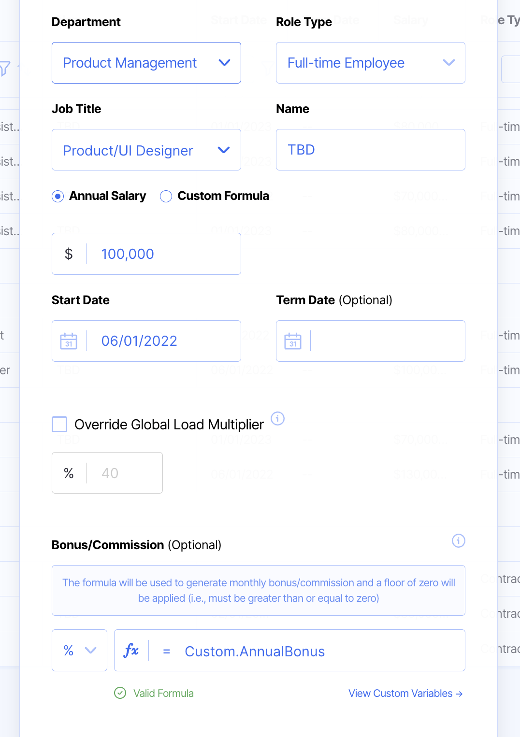Image resolution: width=520 pixels, height=737 pixels.
Task: Click the green Valid Formula checkmark icon
Action: click(120, 693)
